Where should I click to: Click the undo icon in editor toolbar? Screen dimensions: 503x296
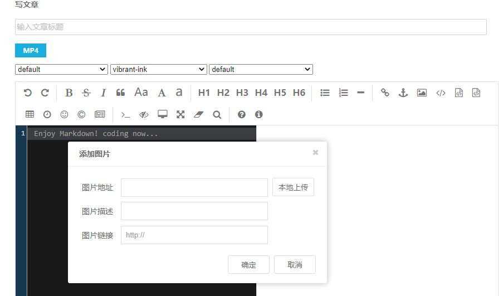[x=27, y=93]
